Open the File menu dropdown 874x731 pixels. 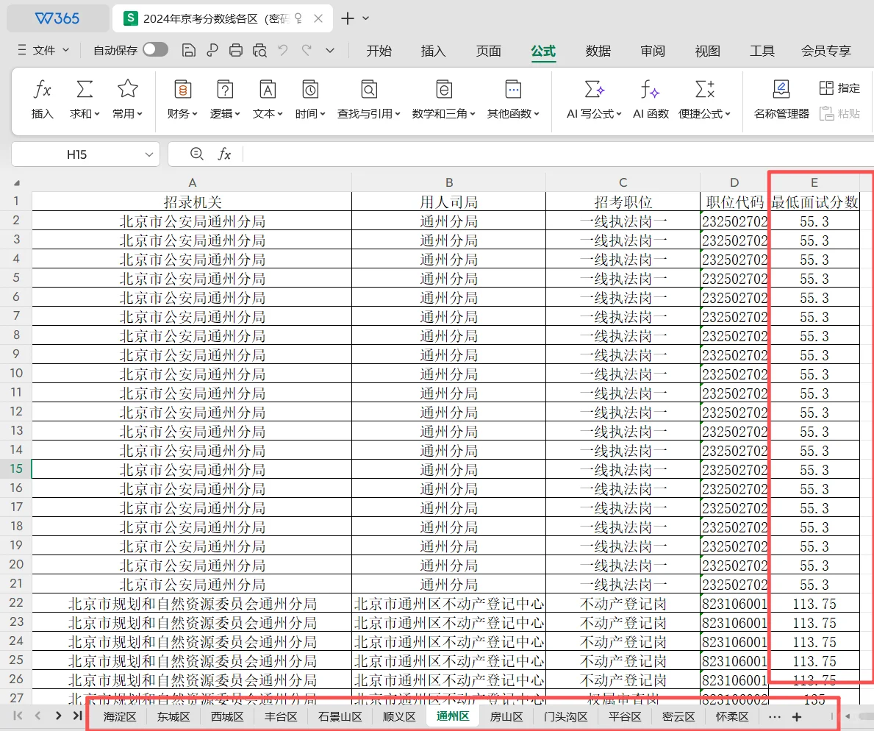coord(43,50)
